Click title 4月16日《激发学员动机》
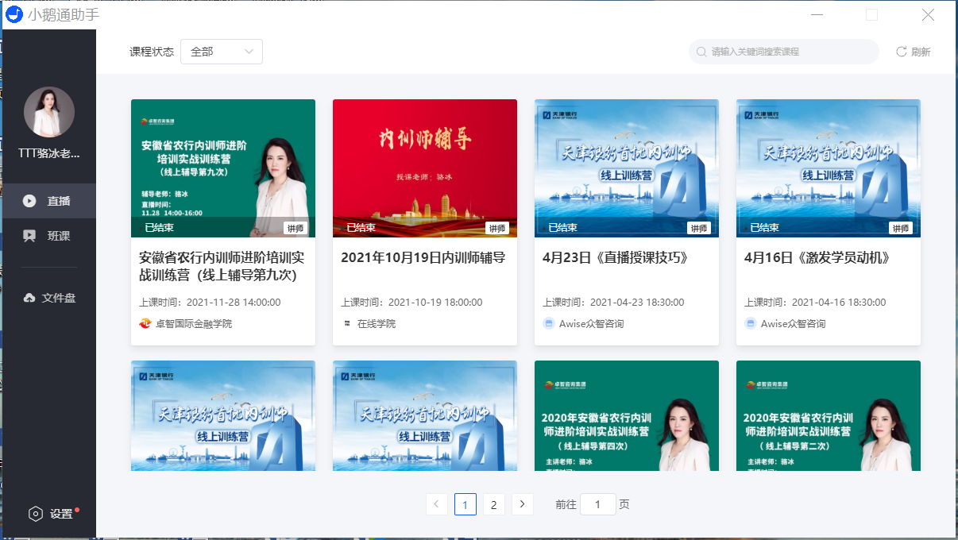Screen dimensions: 958x540 point(817,258)
